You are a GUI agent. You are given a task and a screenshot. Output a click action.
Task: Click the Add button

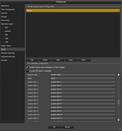[x=32, y=60]
